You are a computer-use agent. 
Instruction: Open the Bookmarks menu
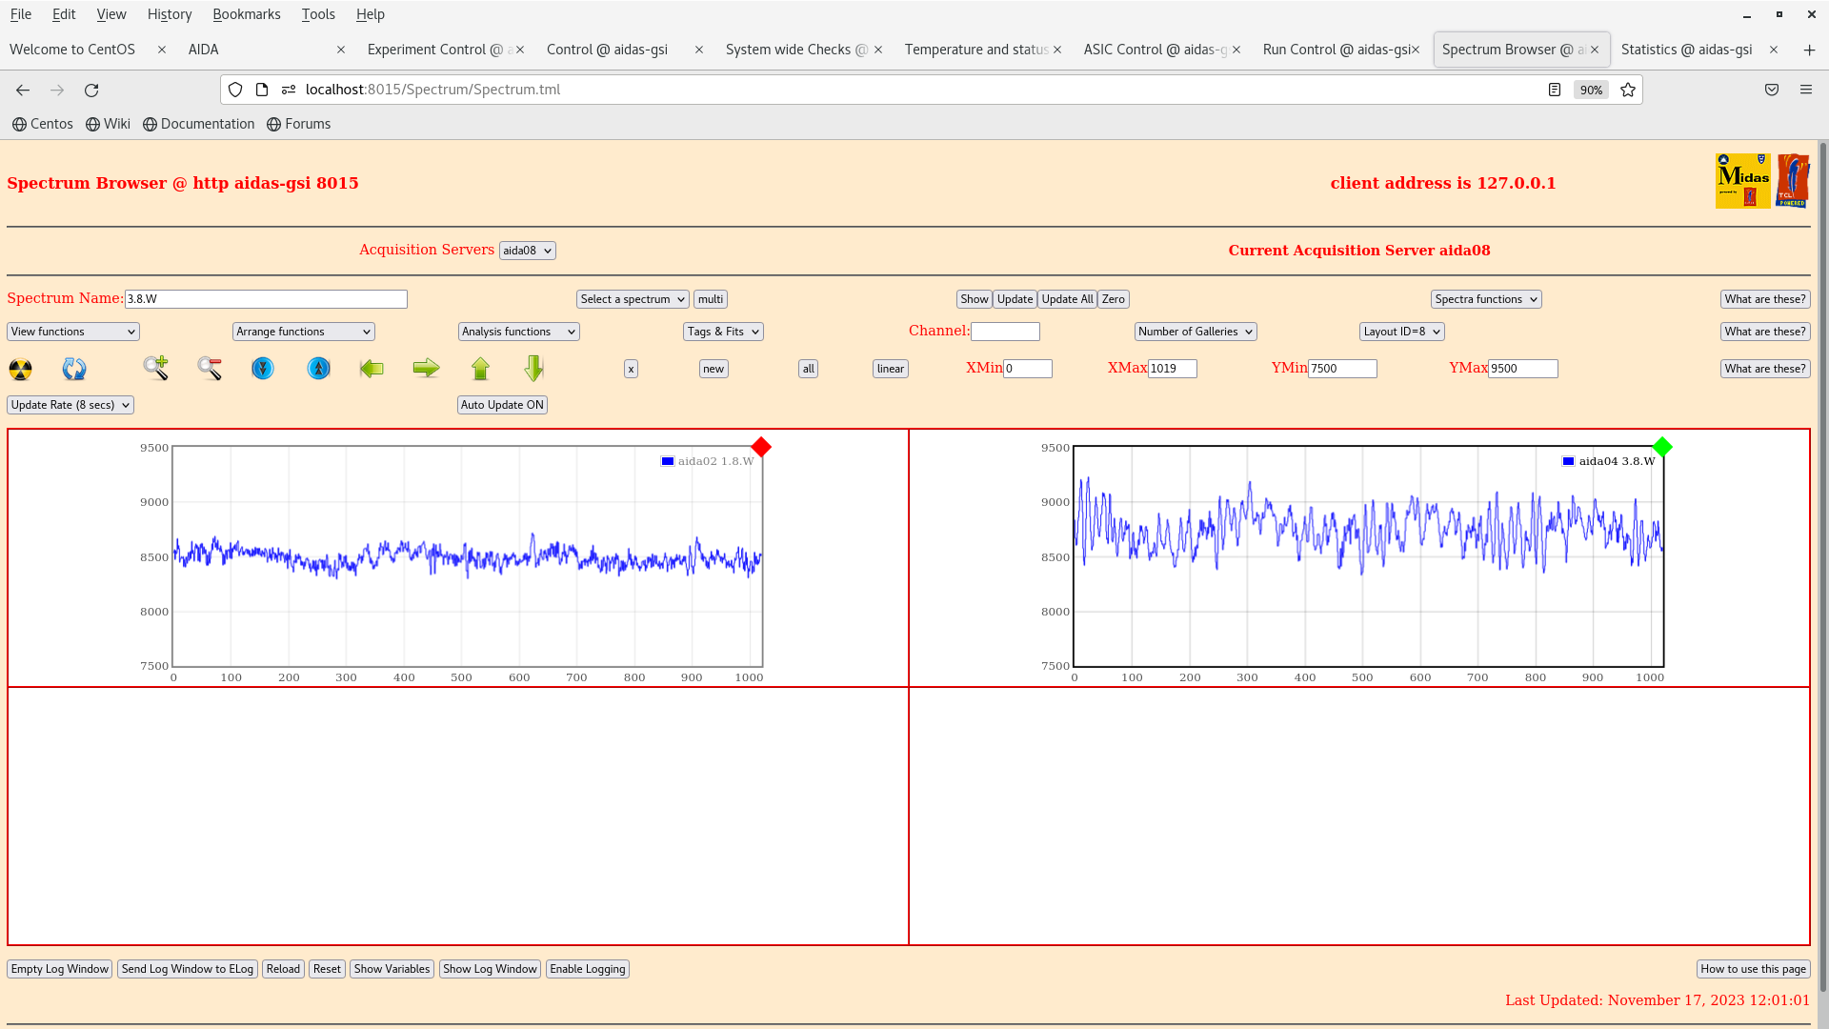click(246, 14)
